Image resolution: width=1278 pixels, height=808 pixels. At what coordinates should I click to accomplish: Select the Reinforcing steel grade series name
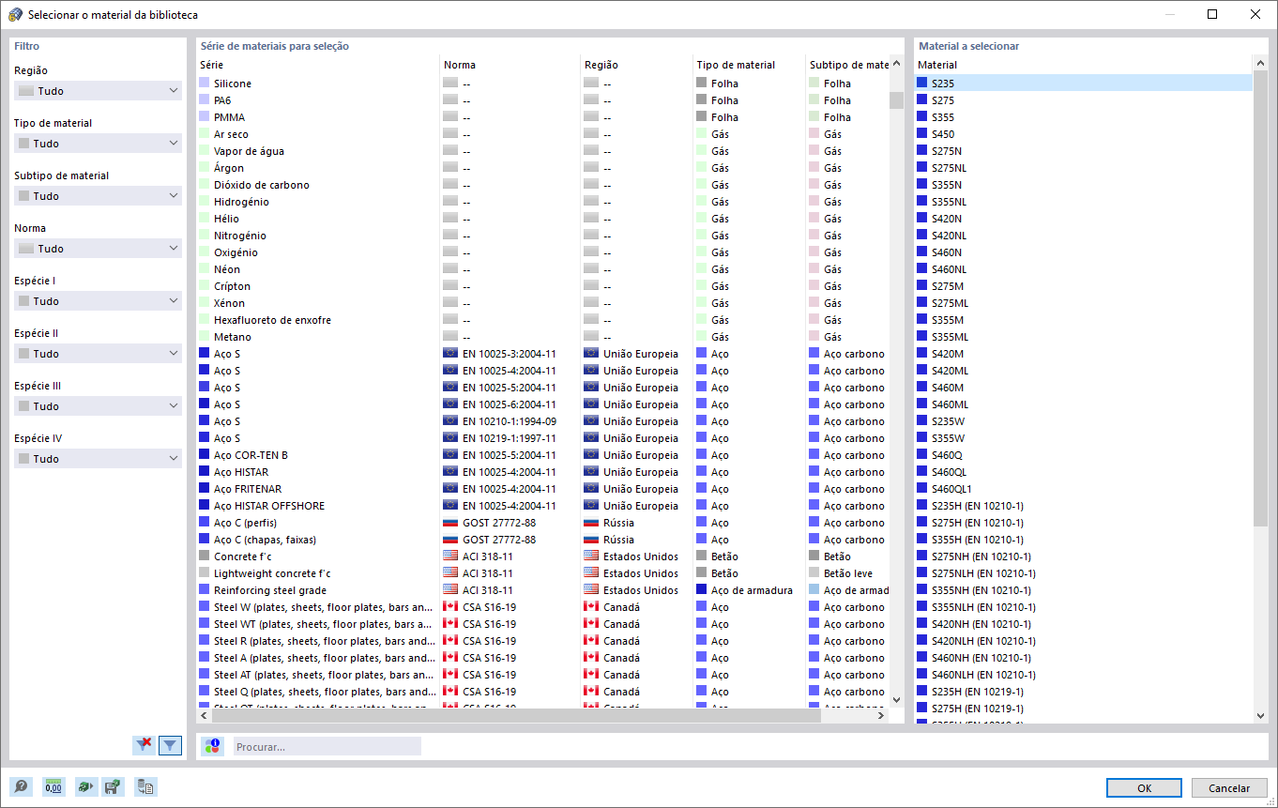[x=270, y=590]
